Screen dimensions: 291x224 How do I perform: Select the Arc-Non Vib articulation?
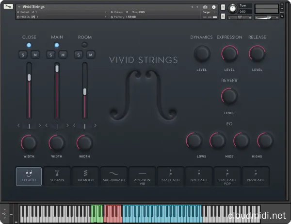point(142,176)
